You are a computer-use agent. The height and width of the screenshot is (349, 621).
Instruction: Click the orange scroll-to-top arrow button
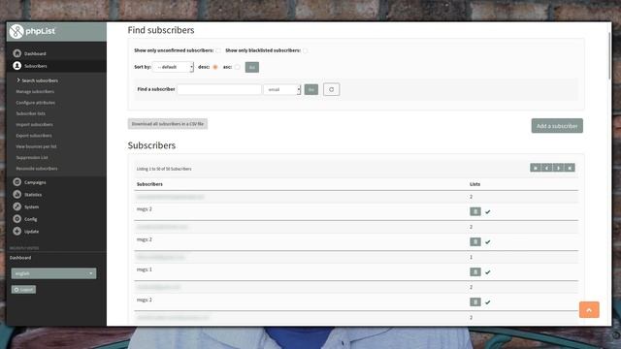click(589, 310)
